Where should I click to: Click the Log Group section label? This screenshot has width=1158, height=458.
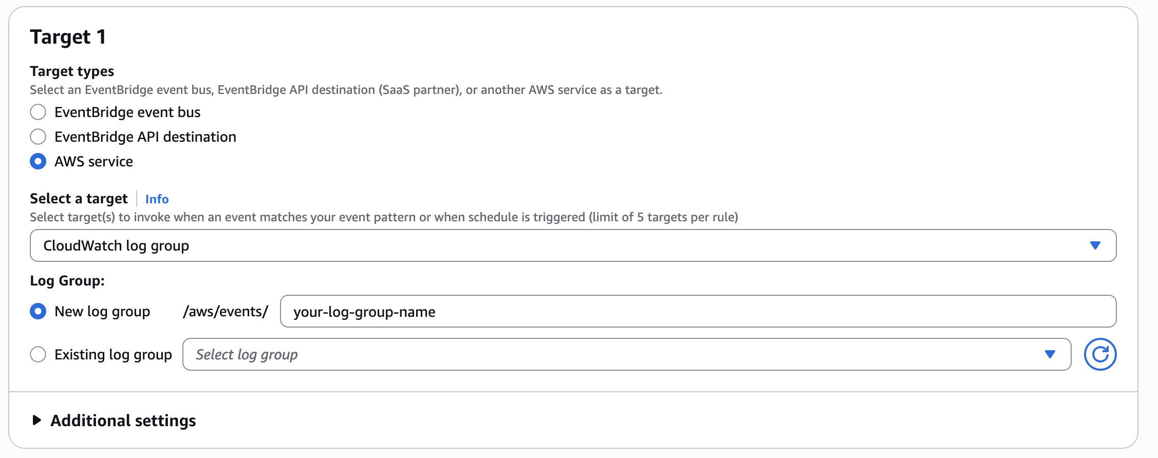67,280
